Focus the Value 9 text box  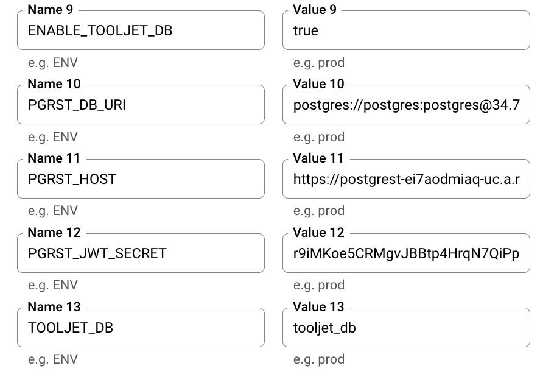(406, 30)
